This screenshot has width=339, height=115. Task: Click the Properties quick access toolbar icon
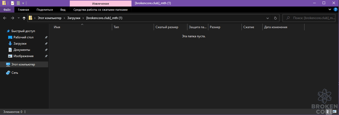tap(12, 3)
